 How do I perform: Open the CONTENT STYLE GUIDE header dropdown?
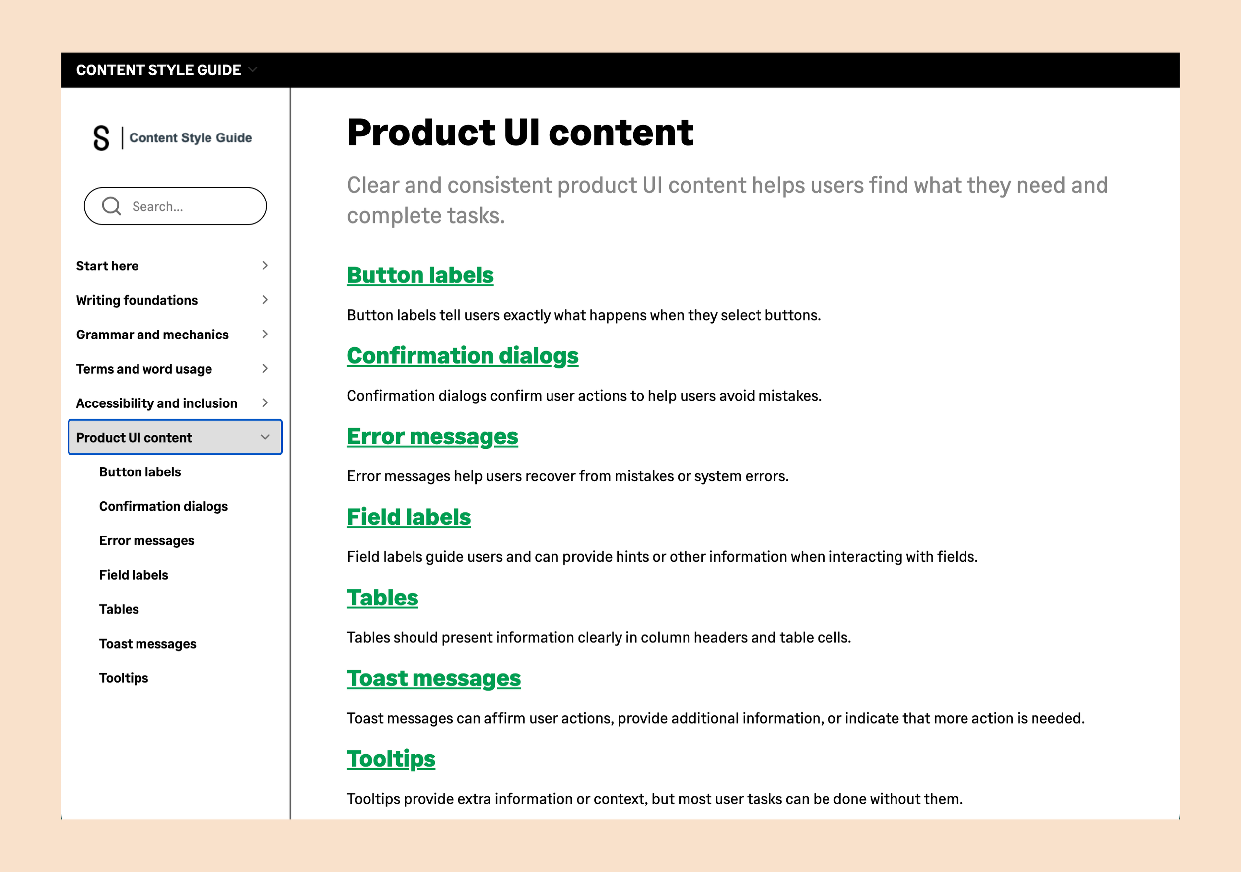pos(252,69)
